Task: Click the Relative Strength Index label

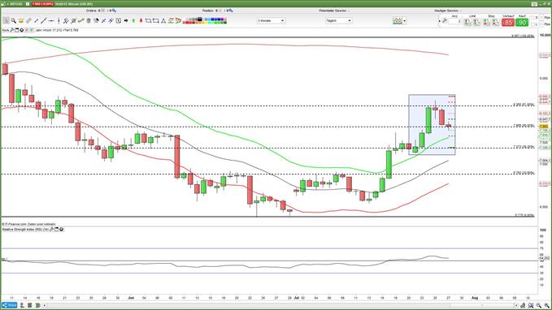Action: (x=25, y=229)
